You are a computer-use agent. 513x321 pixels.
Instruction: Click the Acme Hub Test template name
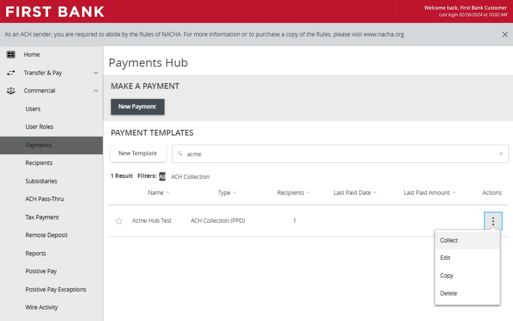[x=152, y=221]
